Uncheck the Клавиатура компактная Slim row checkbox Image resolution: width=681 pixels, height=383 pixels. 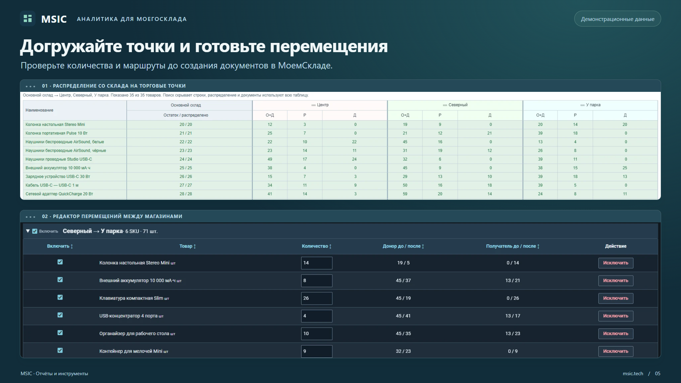tap(60, 298)
